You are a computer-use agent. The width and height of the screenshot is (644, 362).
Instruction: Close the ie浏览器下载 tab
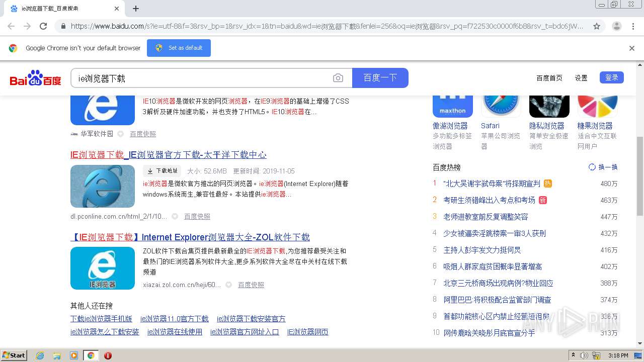pos(117,9)
